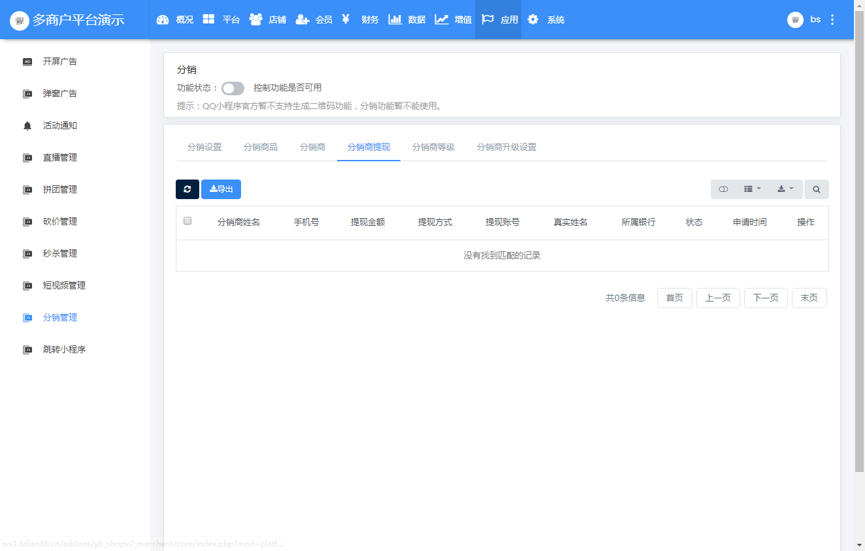Screen dimensions: 865x551
Task: Click the 跳转小程序 sidebar icon
Action: pyautogui.click(x=27, y=349)
